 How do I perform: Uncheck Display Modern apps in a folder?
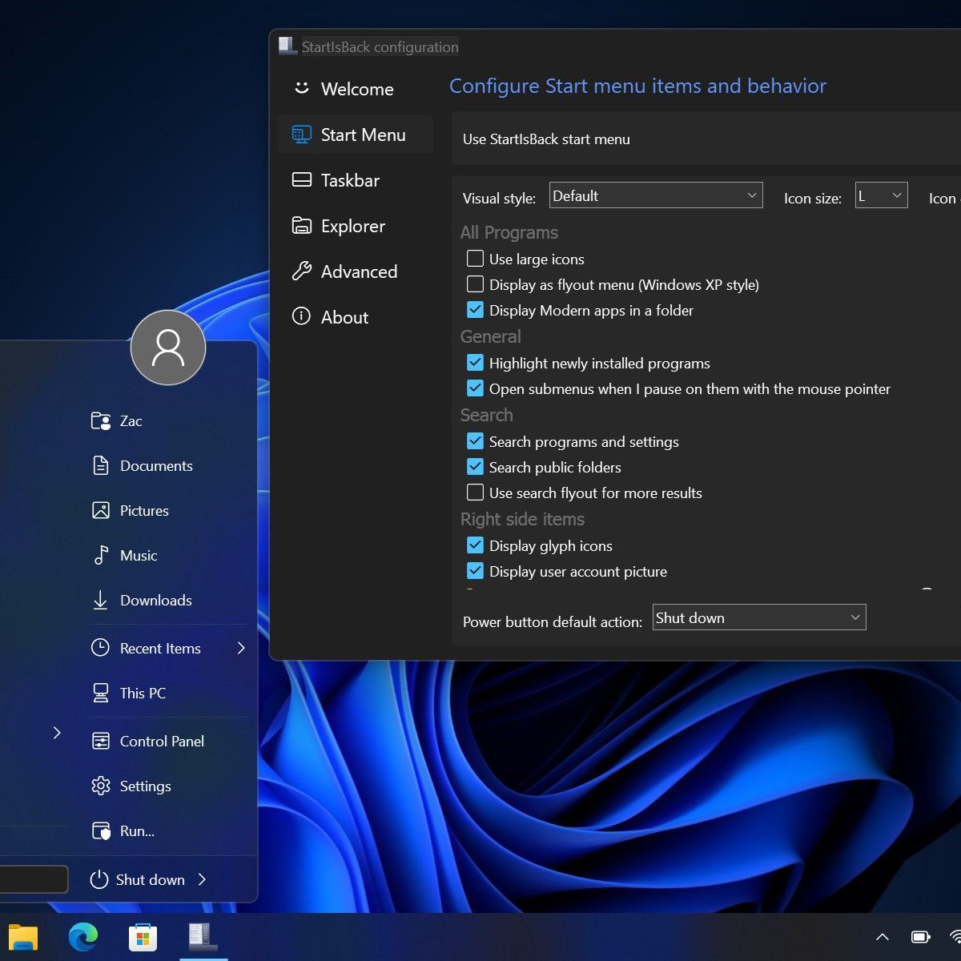(x=475, y=310)
